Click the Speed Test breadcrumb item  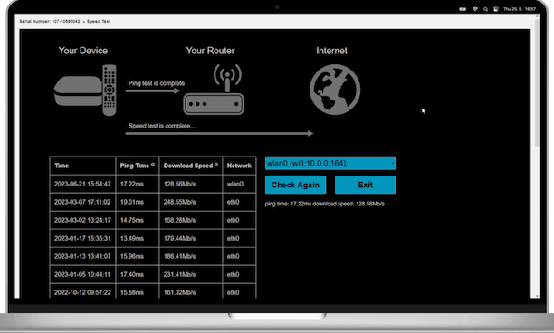tap(99, 21)
